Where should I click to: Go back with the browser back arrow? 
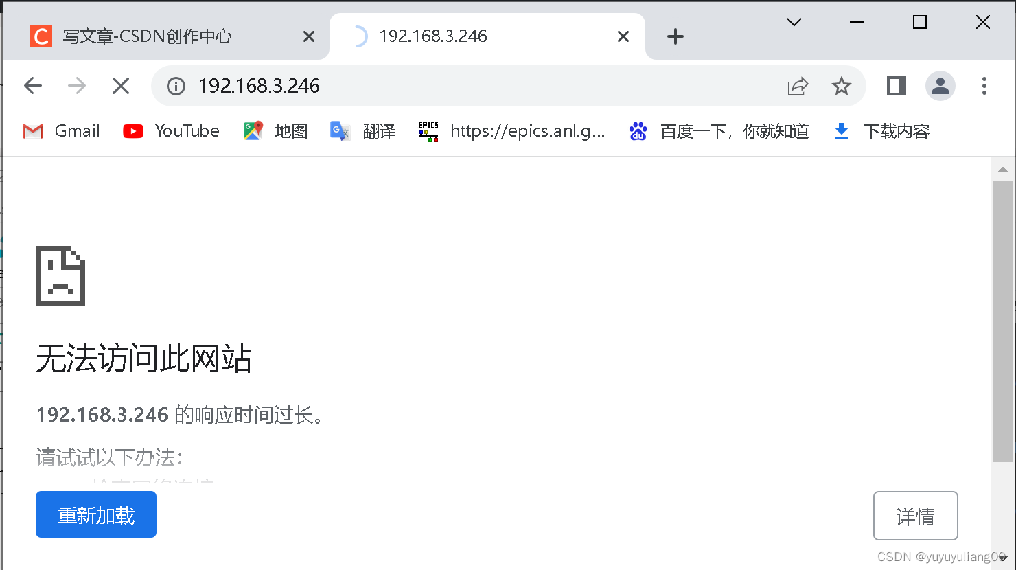[33, 86]
